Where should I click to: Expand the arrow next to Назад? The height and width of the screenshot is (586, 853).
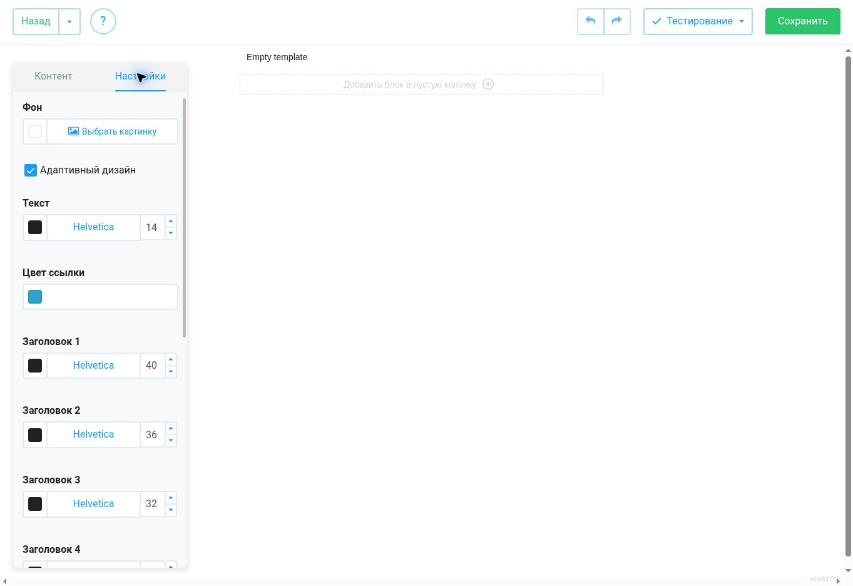[x=69, y=21]
